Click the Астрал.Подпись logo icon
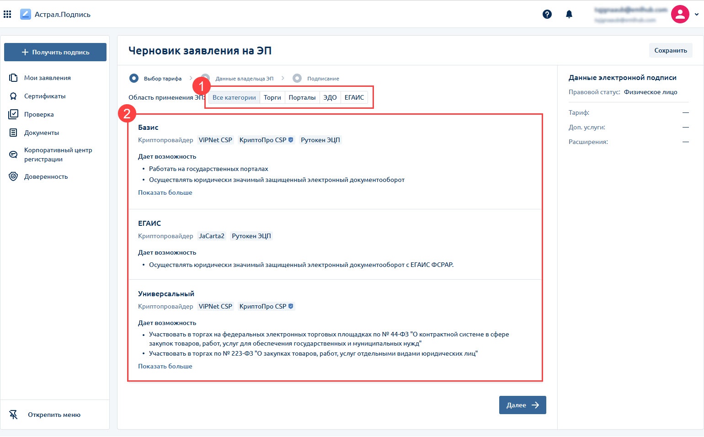Image resolution: width=704 pixels, height=437 pixels. (26, 14)
